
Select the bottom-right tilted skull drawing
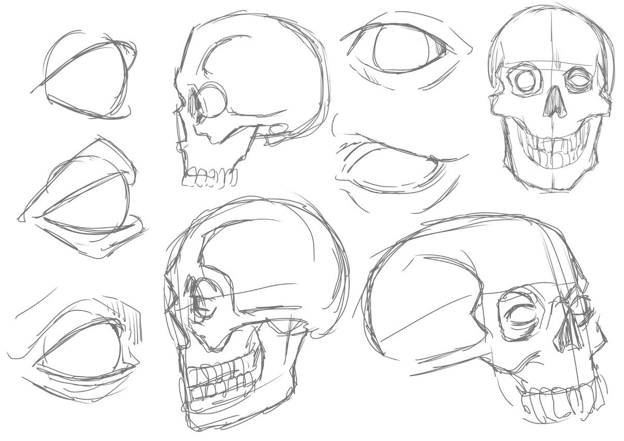click(486, 318)
